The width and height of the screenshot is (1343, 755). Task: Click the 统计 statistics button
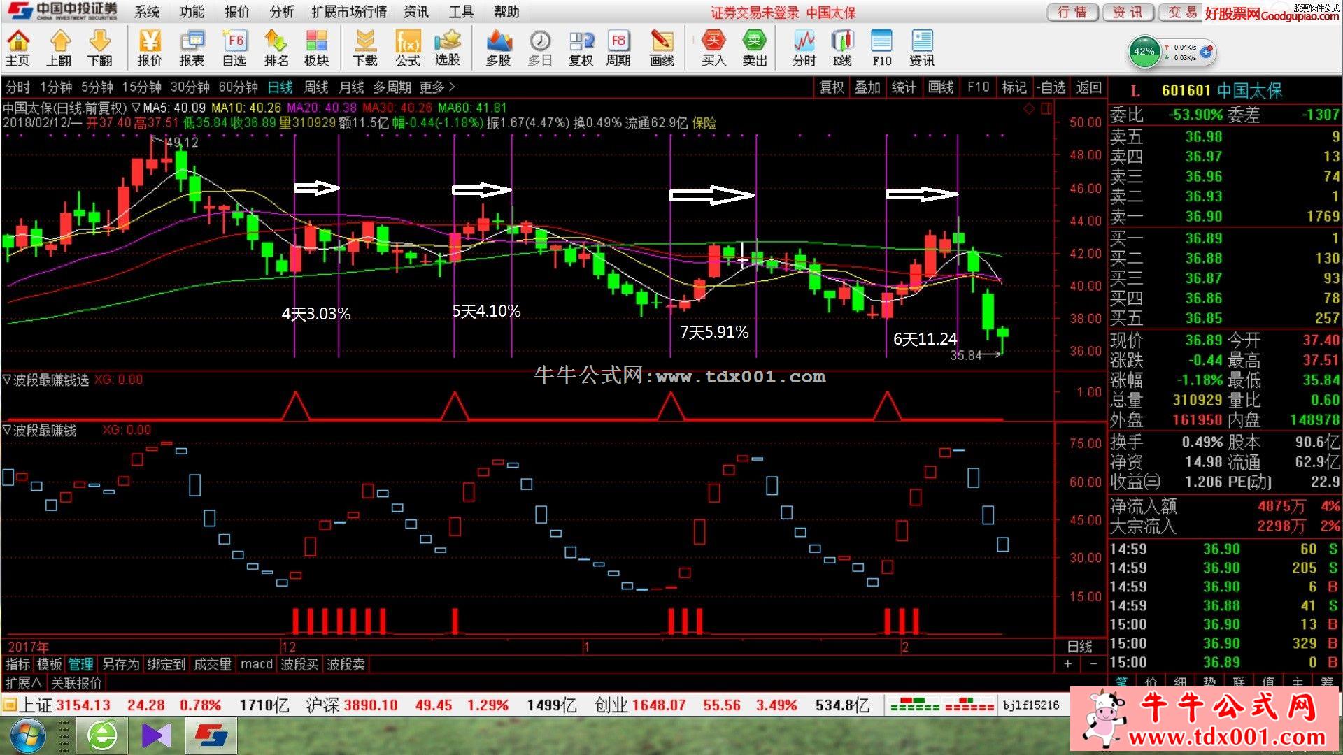click(904, 87)
